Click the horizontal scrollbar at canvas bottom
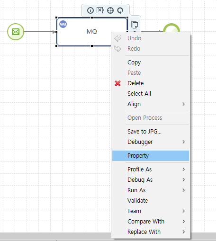Image resolution: width=217 pixels, height=241 pixels. (55, 236)
